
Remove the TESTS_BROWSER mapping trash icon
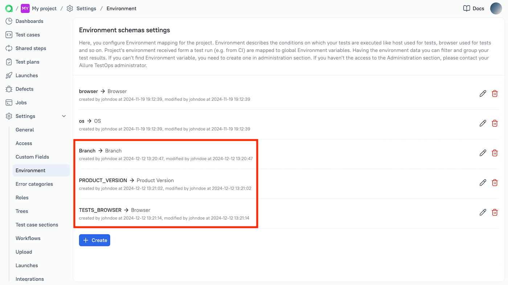(495, 212)
